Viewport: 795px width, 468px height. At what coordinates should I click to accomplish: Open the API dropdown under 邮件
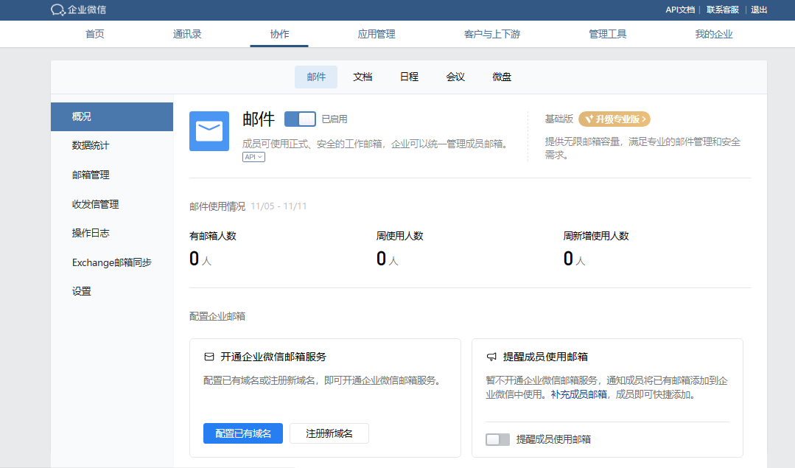[253, 156]
